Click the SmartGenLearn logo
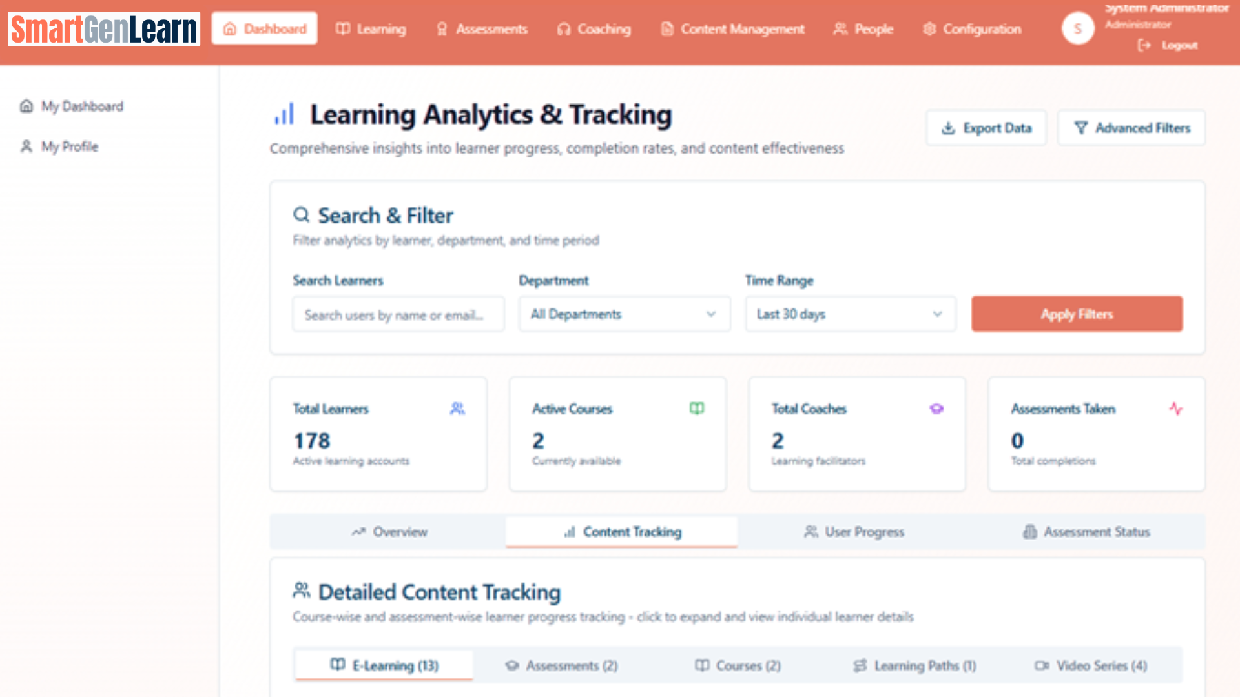The image size is (1240, 697). pyautogui.click(x=104, y=29)
